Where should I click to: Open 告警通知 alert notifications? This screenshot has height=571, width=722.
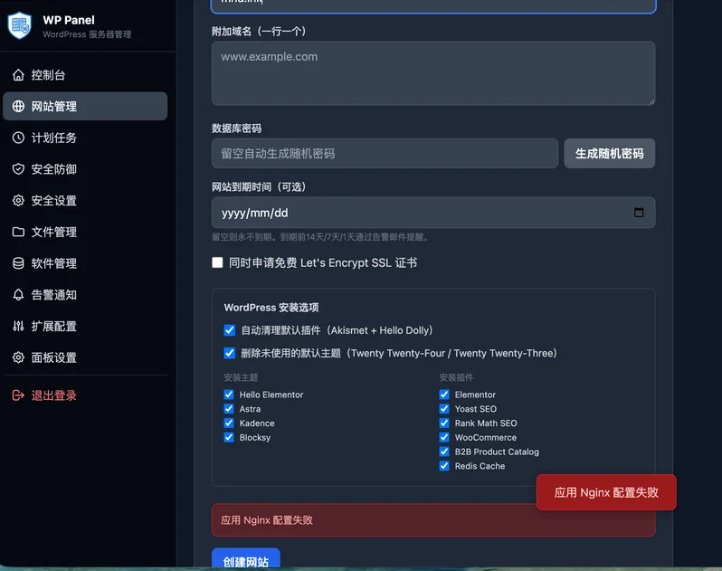click(x=85, y=295)
